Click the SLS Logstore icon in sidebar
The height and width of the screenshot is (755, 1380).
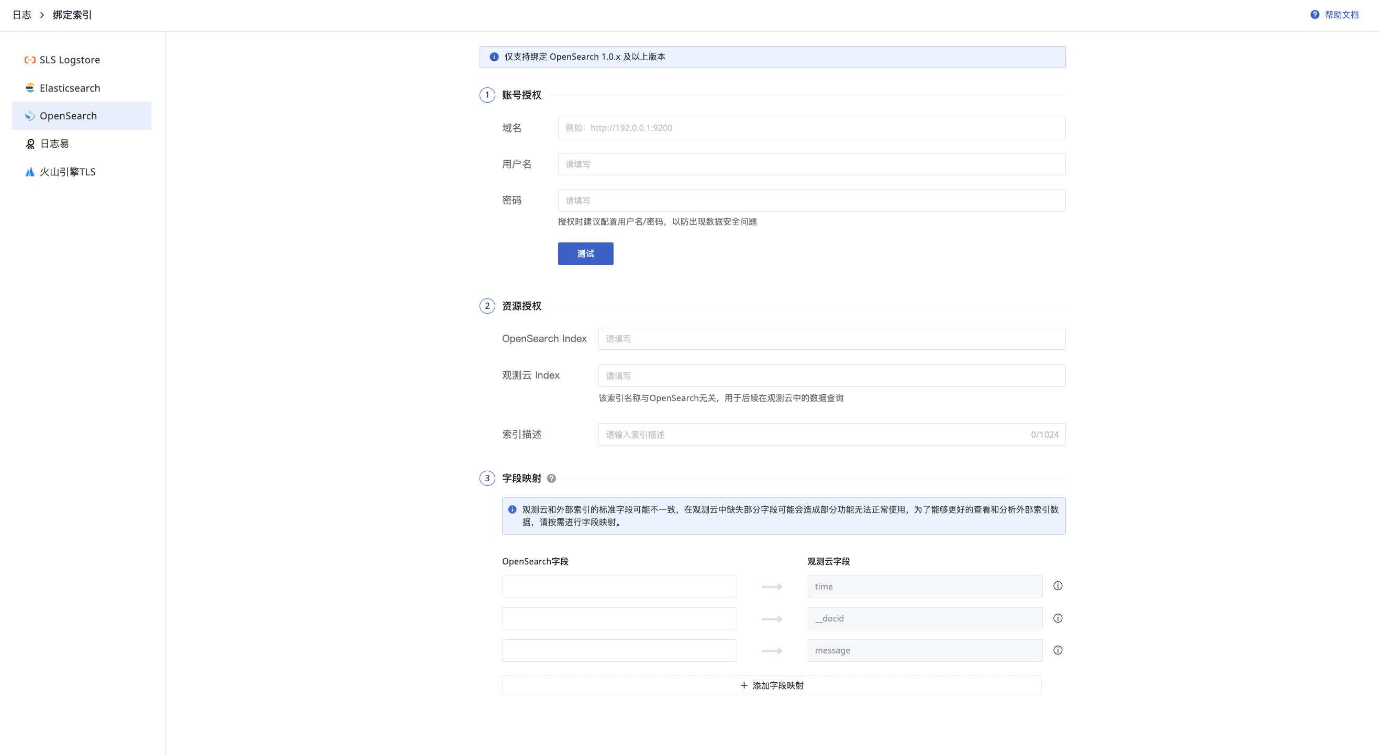(30, 60)
